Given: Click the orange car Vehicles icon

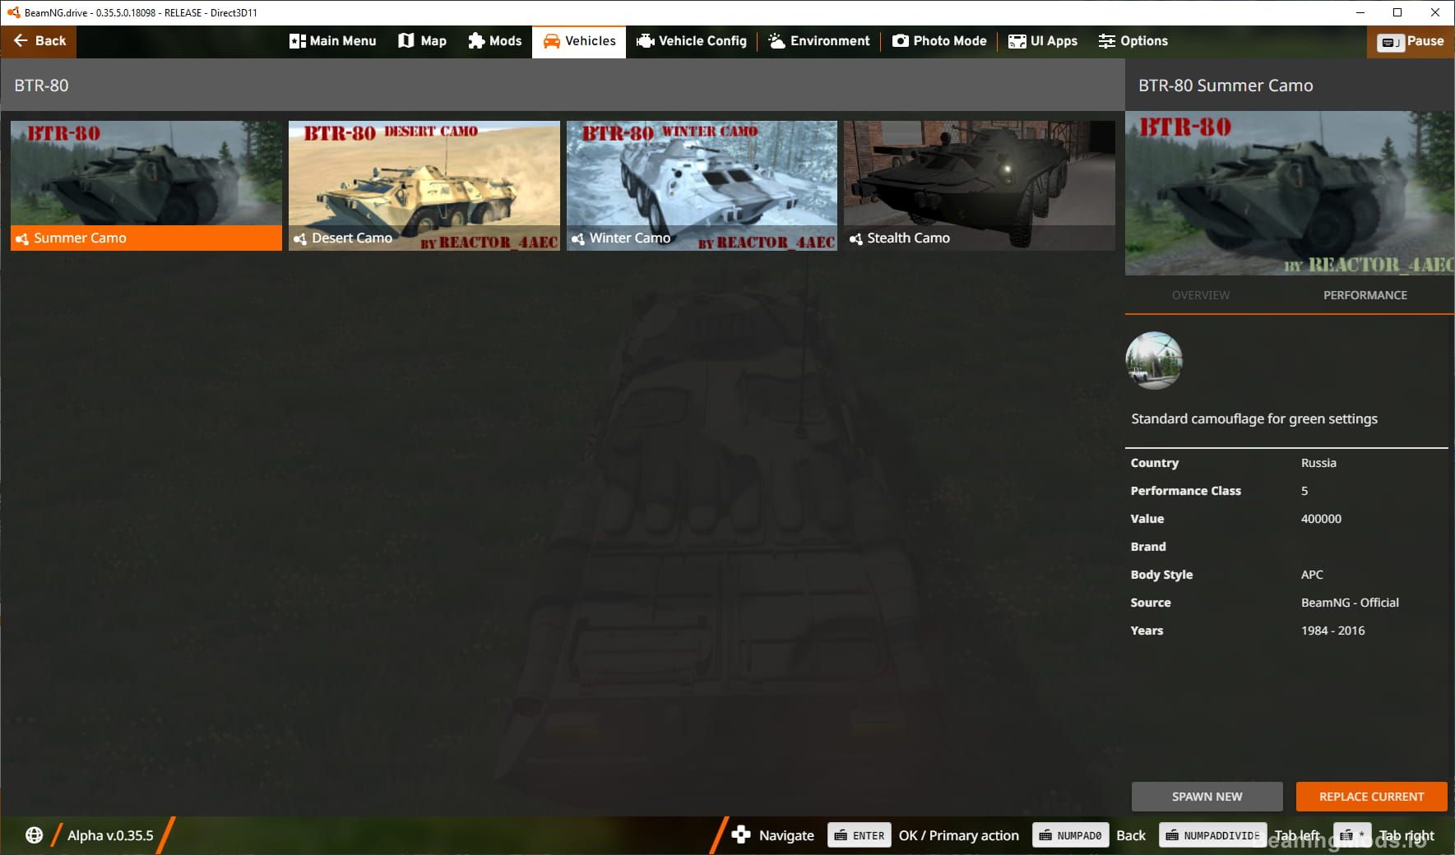Looking at the screenshot, I should pyautogui.click(x=551, y=41).
